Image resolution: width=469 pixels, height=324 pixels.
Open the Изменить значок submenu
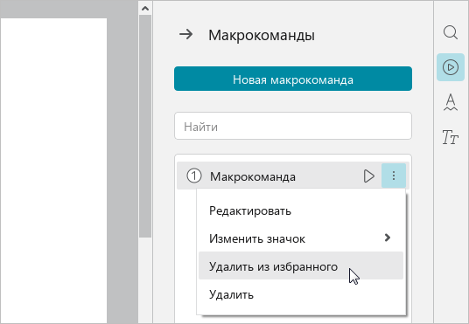click(x=301, y=238)
